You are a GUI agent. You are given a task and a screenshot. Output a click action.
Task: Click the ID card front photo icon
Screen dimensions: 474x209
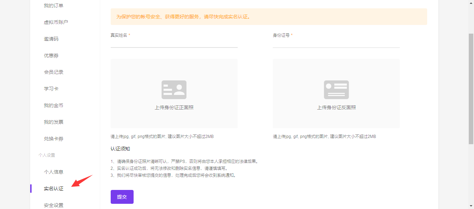174,90
